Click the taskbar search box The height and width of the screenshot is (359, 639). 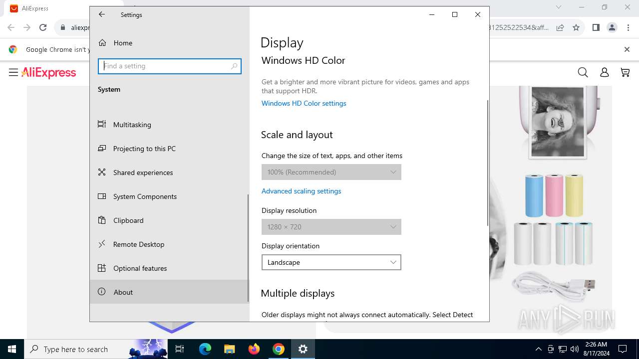coord(95,349)
